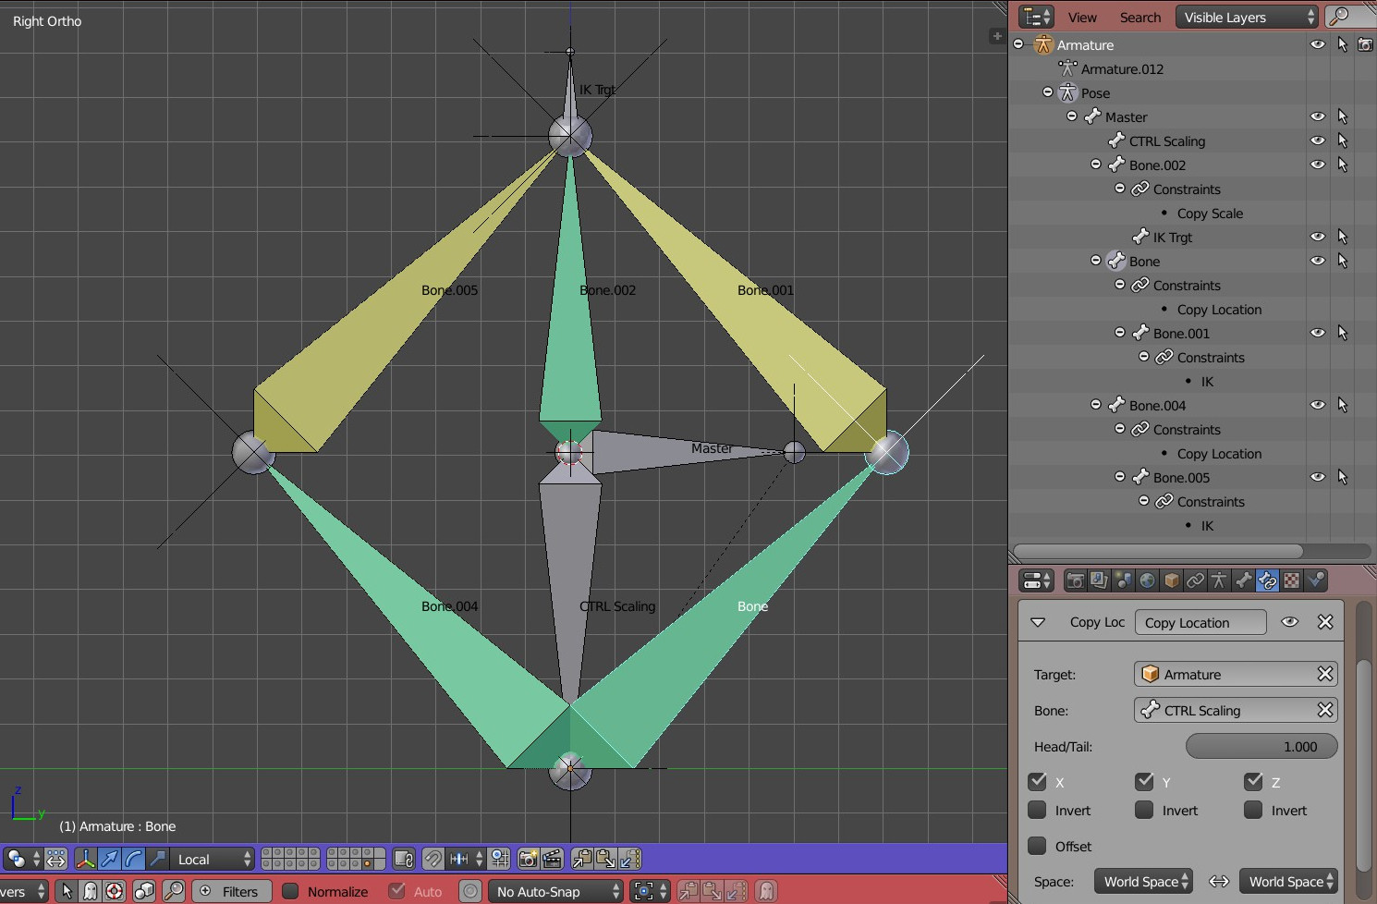Viewport: 1377px width, 904px height.
Task: Remove the Copy Location constraint
Action: 1325,622
